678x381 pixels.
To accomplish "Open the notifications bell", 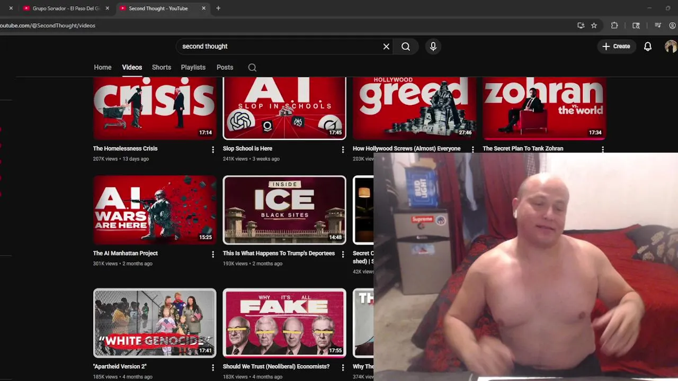I will [x=647, y=47].
